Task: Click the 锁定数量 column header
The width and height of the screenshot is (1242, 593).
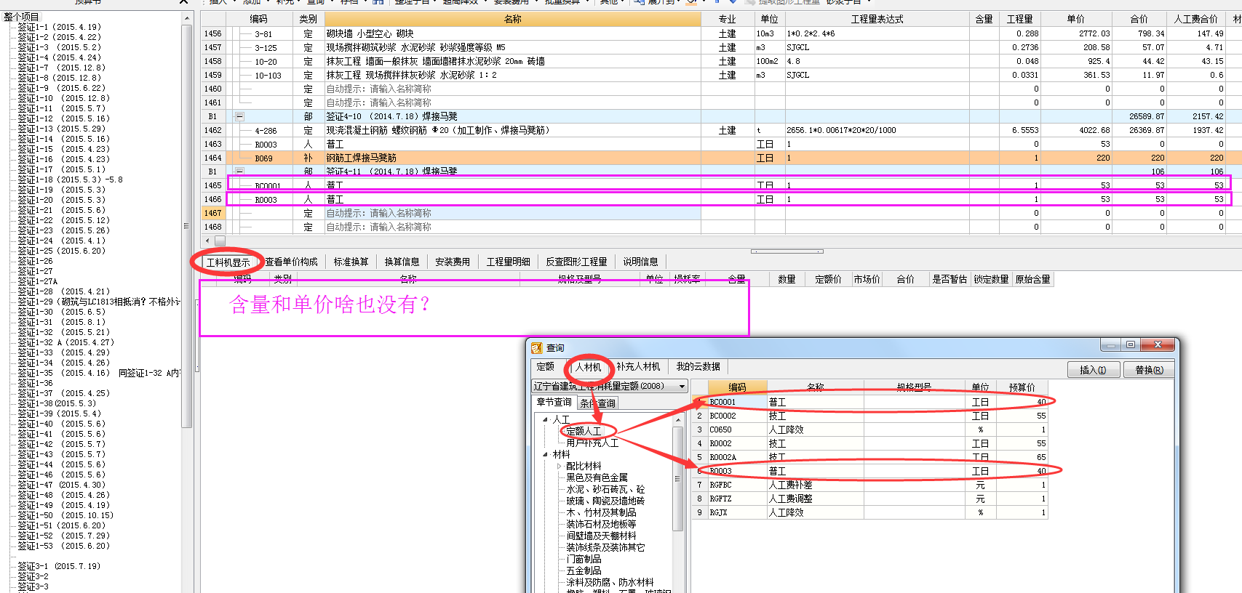Action: (x=991, y=279)
